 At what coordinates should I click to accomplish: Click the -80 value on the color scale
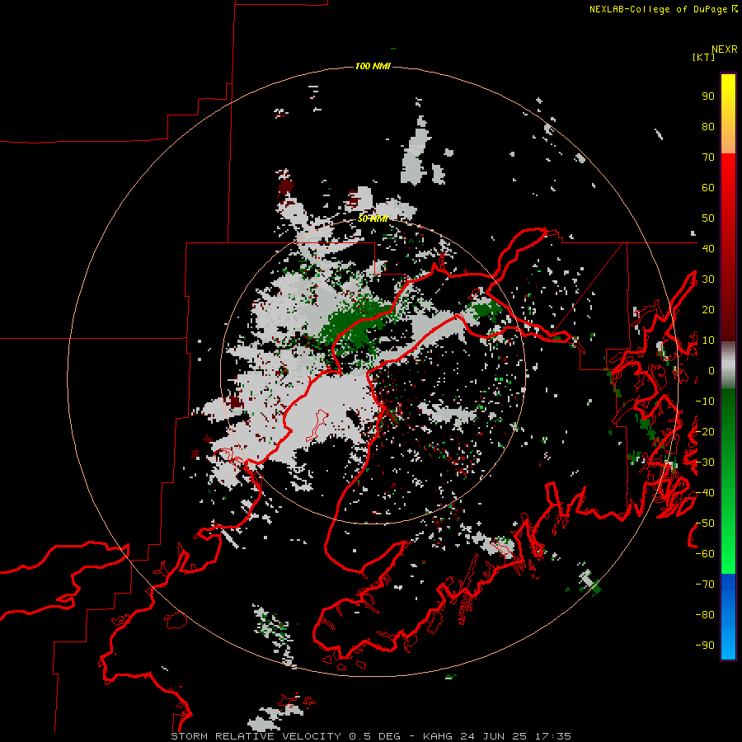pyautogui.click(x=705, y=615)
